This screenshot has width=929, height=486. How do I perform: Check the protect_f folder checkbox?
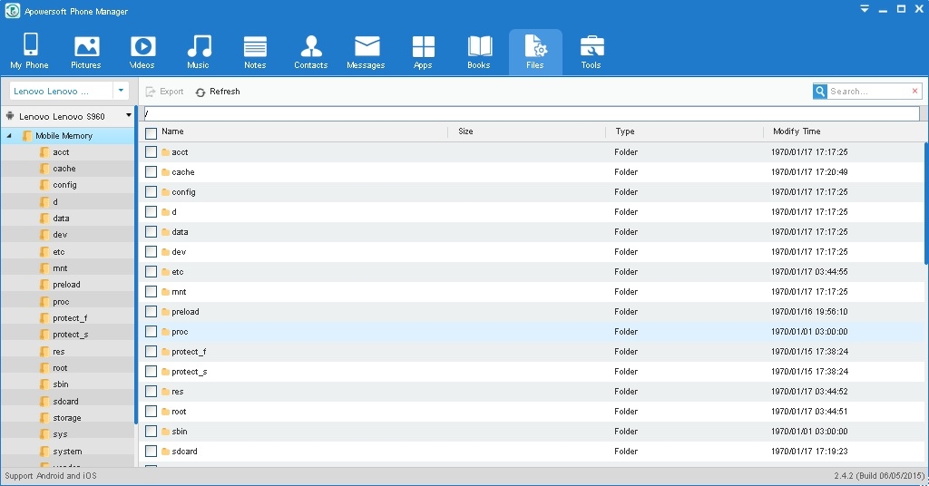[152, 352]
